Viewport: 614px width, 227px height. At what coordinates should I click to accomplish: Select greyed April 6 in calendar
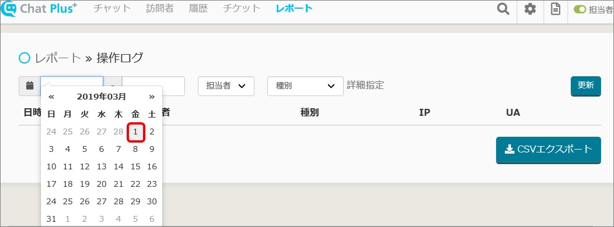pyautogui.click(x=152, y=219)
